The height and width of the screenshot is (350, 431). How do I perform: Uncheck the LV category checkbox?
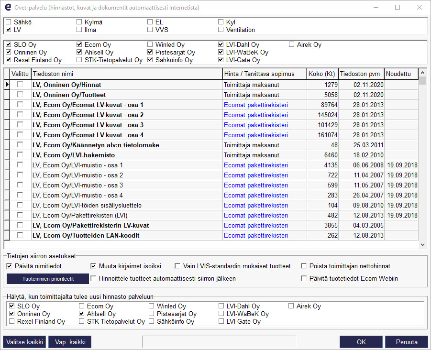pos(9,30)
